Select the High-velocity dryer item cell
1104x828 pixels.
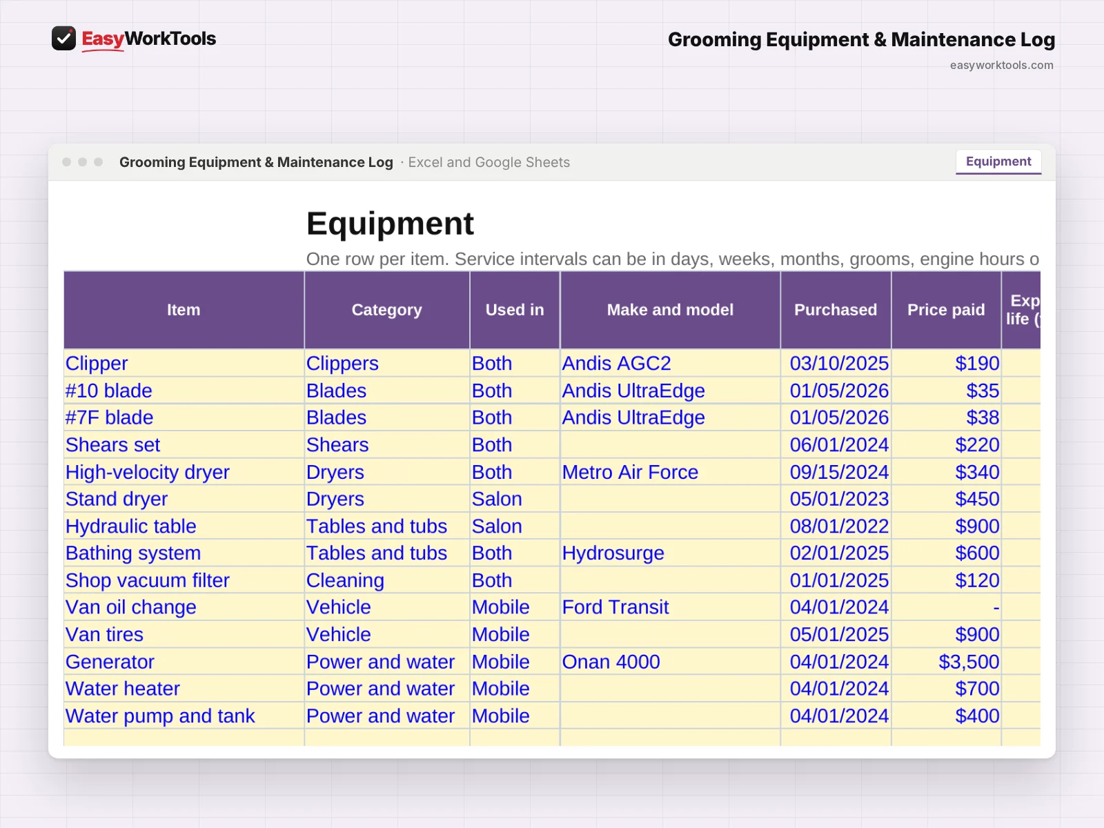click(184, 472)
